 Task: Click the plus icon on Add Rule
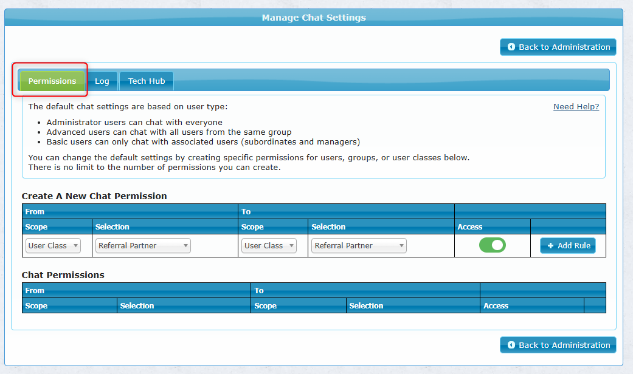(x=550, y=246)
